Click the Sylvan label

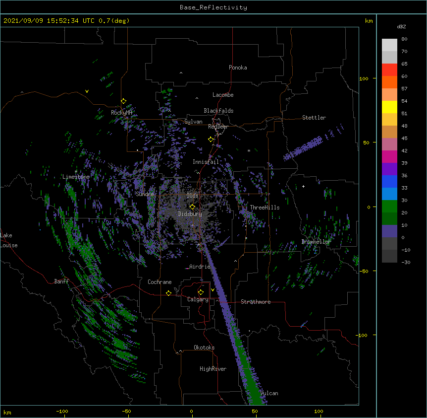[193, 122]
